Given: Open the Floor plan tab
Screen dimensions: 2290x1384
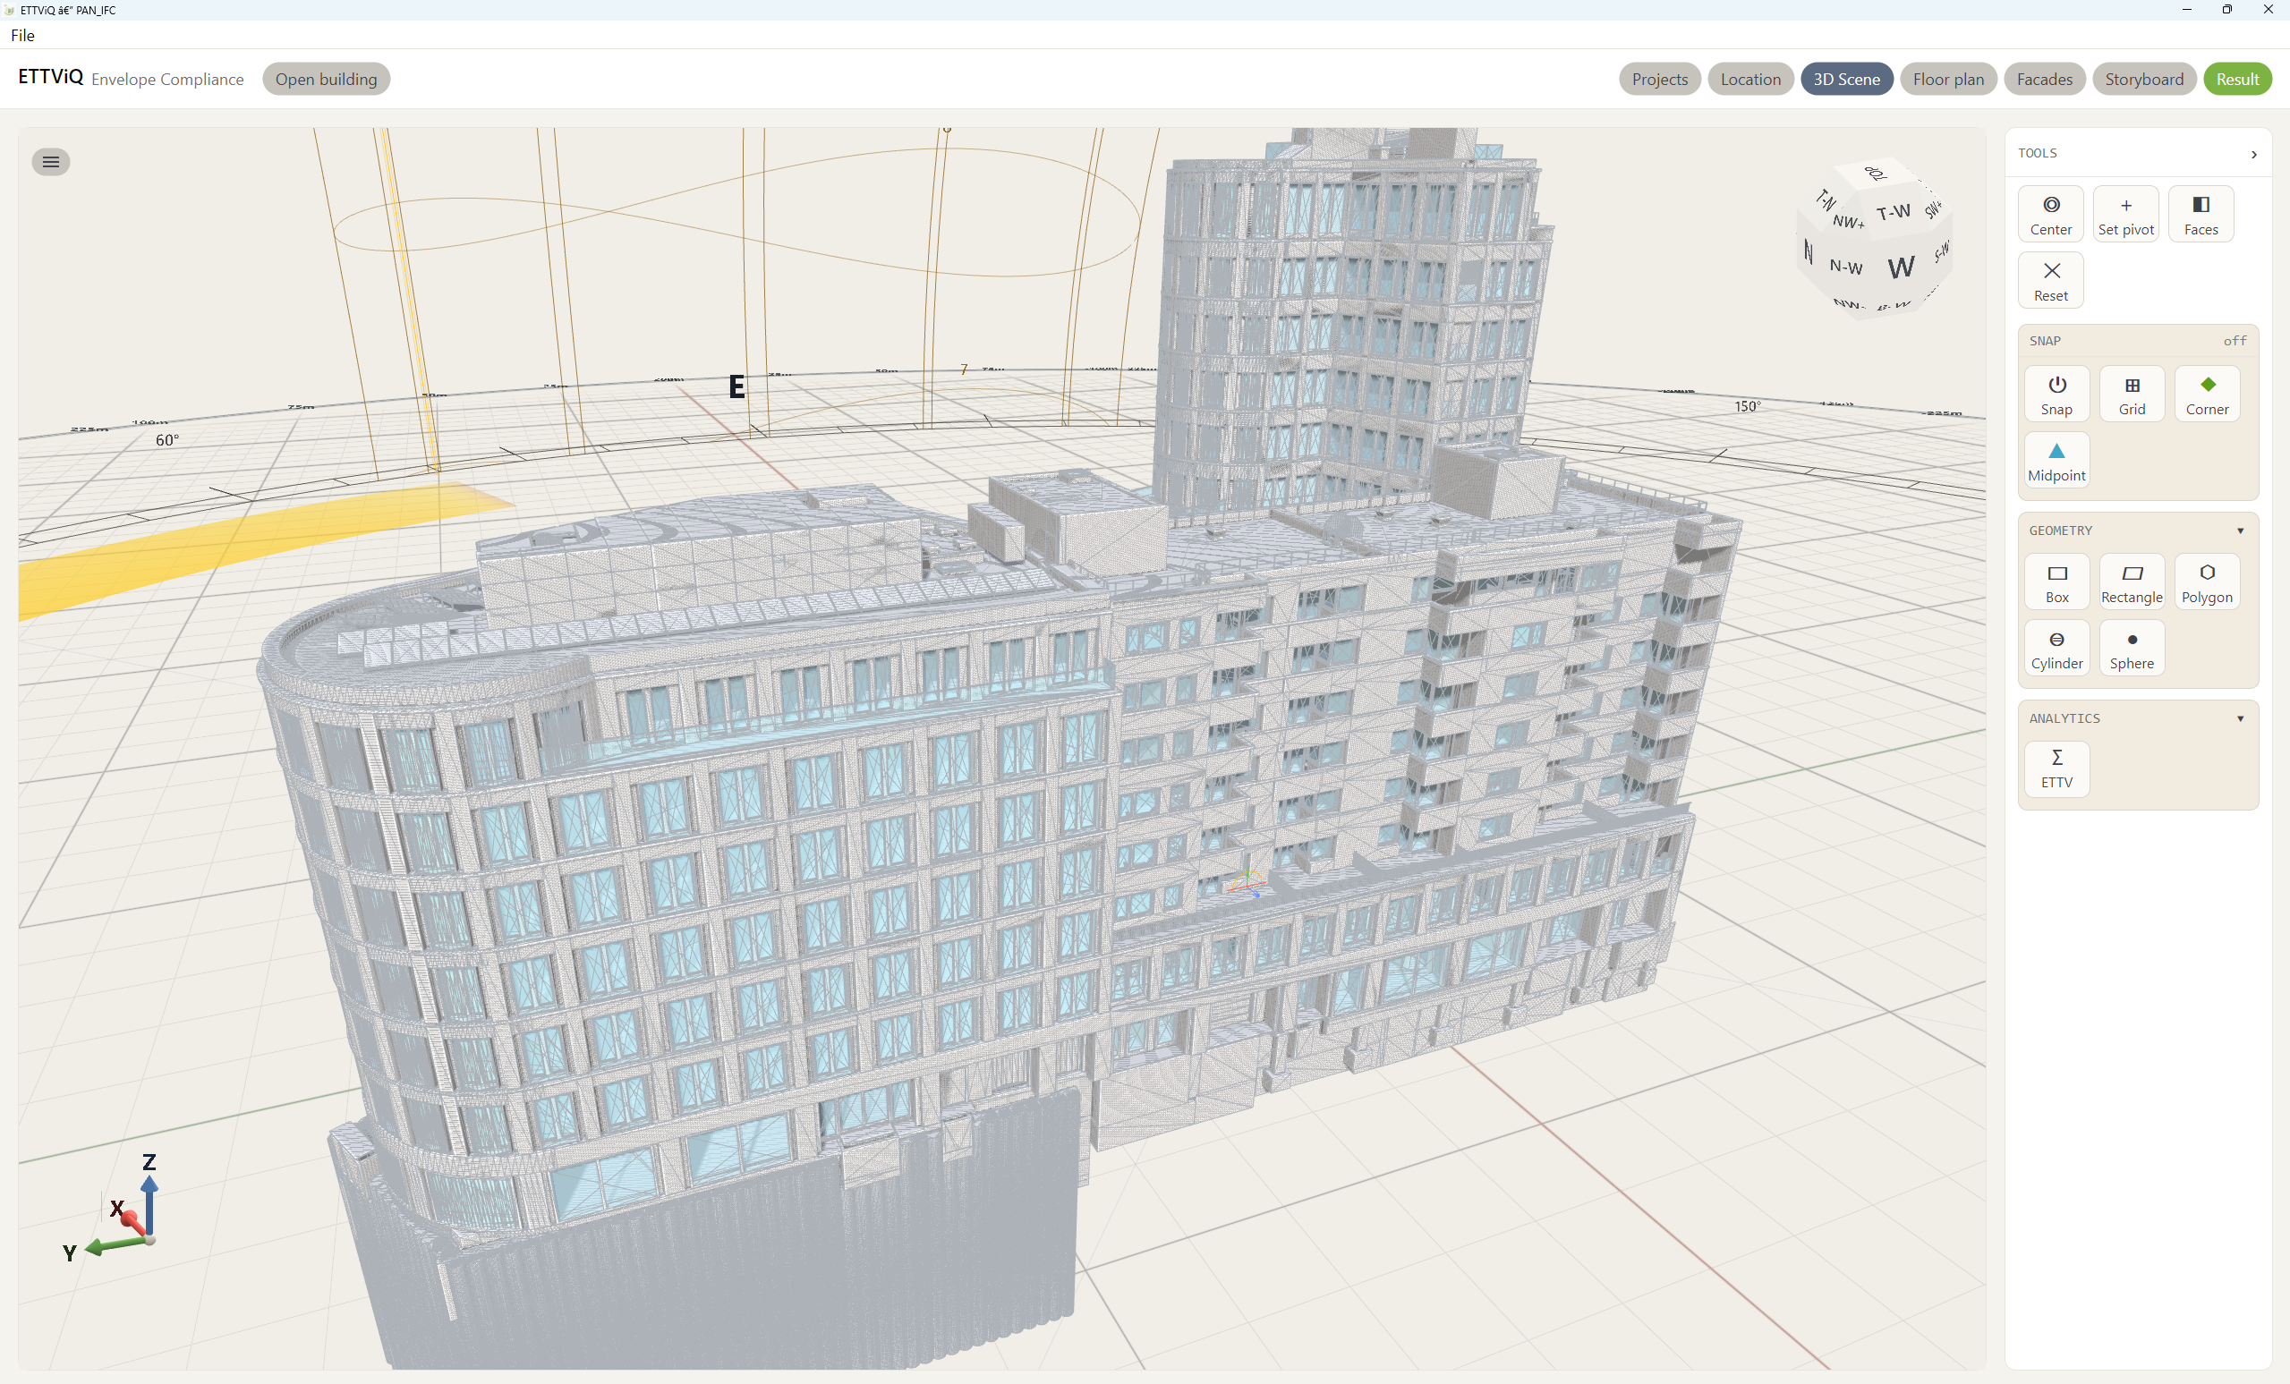Looking at the screenshot, I should pos(1948,79).
